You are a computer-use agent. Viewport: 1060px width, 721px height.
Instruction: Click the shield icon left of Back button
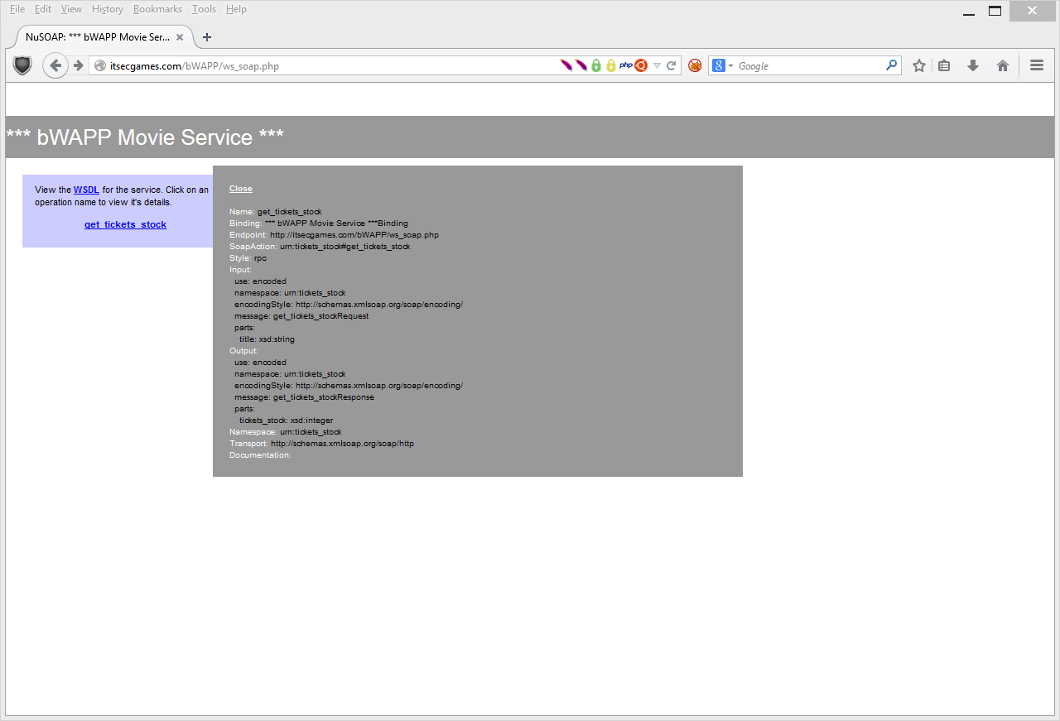click(x=22, y=65)
